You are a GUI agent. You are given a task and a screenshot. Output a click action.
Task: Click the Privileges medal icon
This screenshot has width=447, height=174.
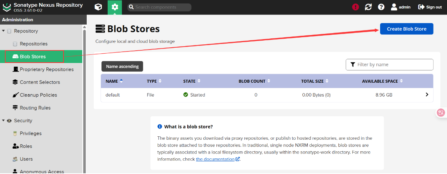tap(15, 133)
